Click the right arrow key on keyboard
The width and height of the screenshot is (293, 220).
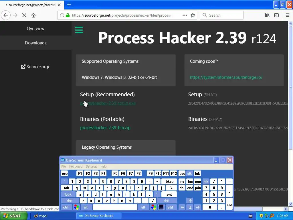[x=198, y=207]
